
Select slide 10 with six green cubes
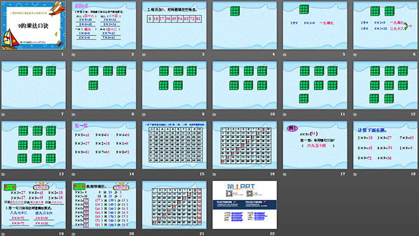coord(244,85)
